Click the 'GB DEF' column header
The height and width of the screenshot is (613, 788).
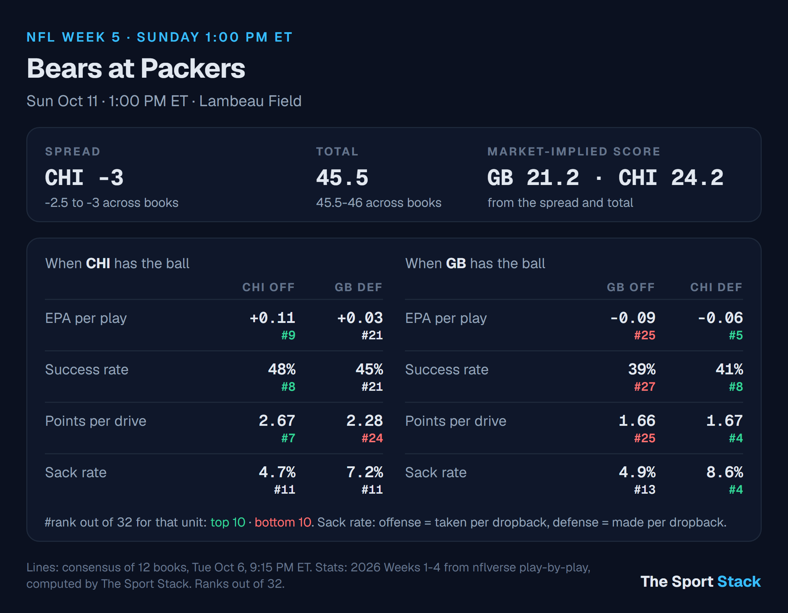pyautogui.click(x=359, y=287)
